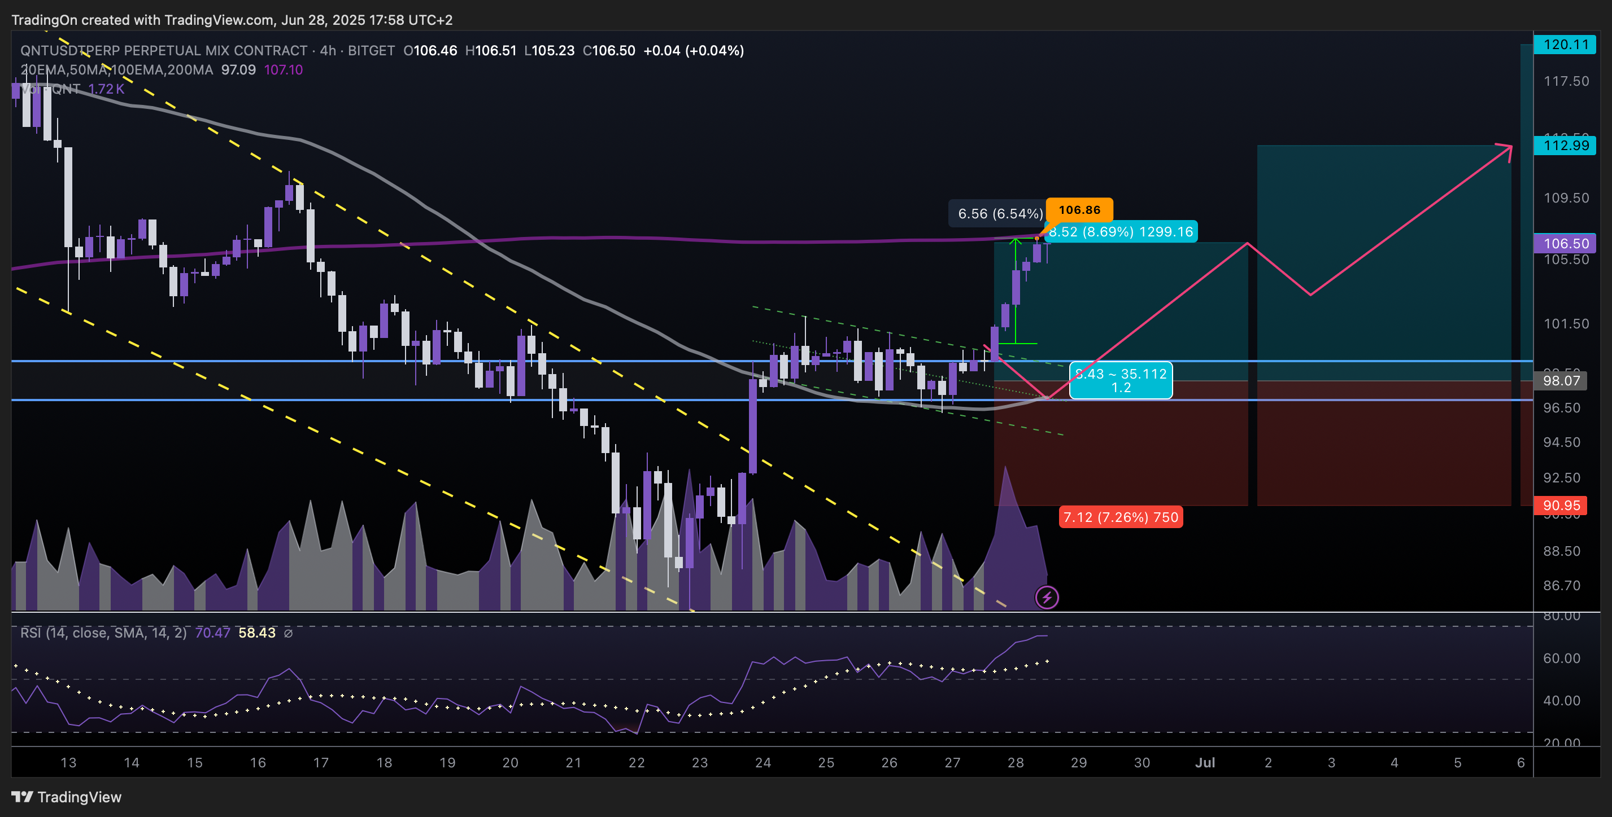Click the RSI SMA value 58.43
This screenshot has width=1612, height=817.
click(x=256, y=633)
